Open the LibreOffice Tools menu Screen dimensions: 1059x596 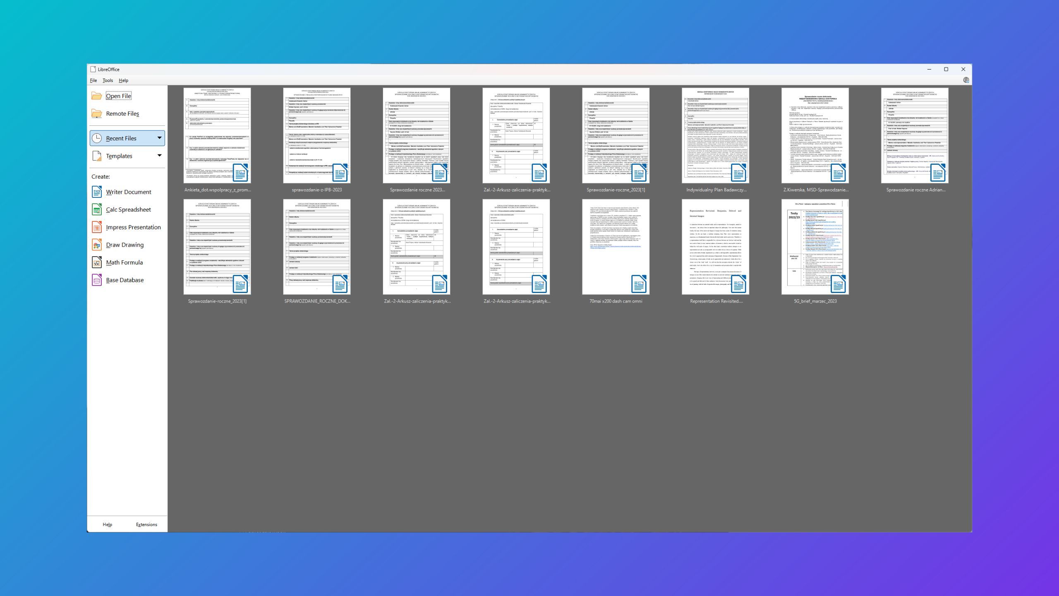pos(108,80)
